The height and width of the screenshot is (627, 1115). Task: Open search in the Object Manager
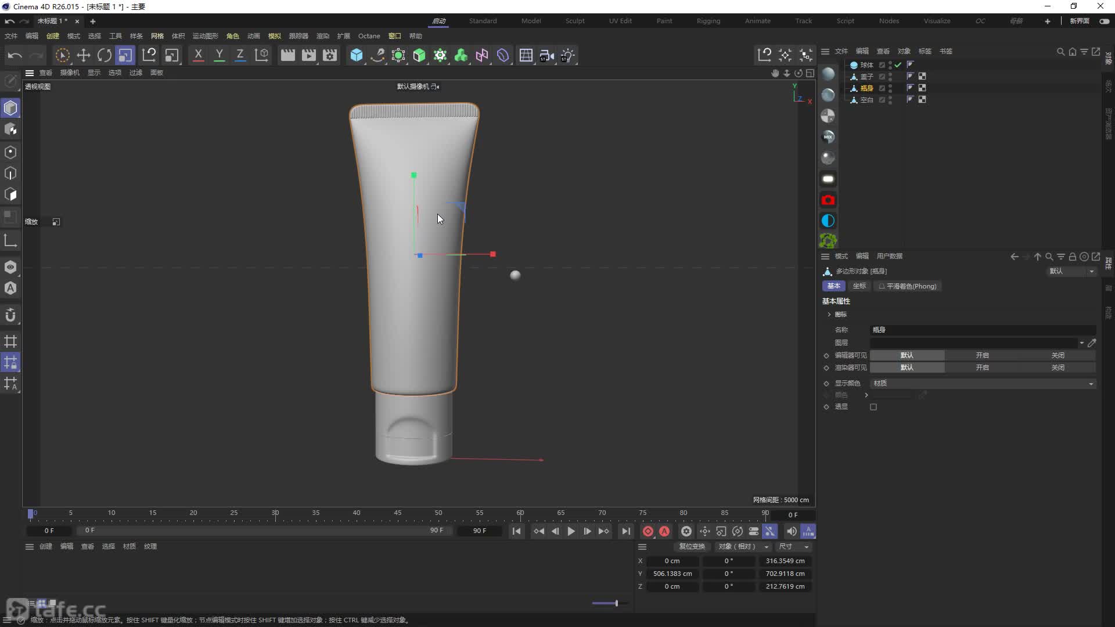click(1060, 52)
